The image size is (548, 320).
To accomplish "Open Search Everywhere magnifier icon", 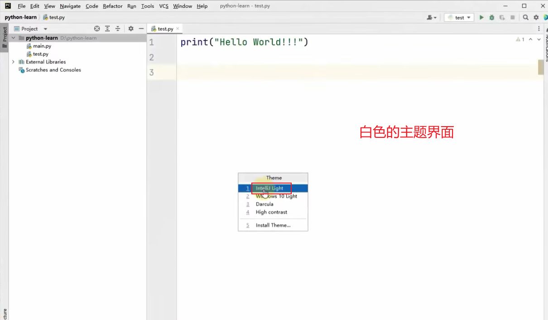I will pos(526,18).
